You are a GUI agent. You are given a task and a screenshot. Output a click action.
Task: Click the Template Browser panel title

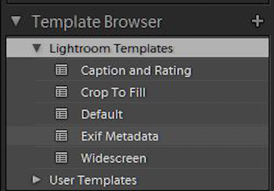click(97, 22)
